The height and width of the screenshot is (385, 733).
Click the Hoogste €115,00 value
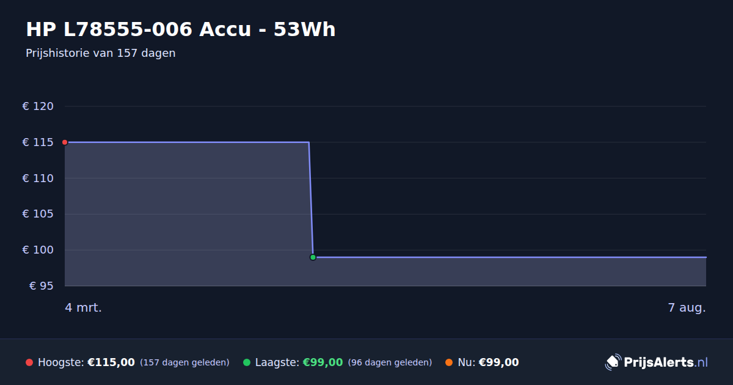(x=111, y=362)
